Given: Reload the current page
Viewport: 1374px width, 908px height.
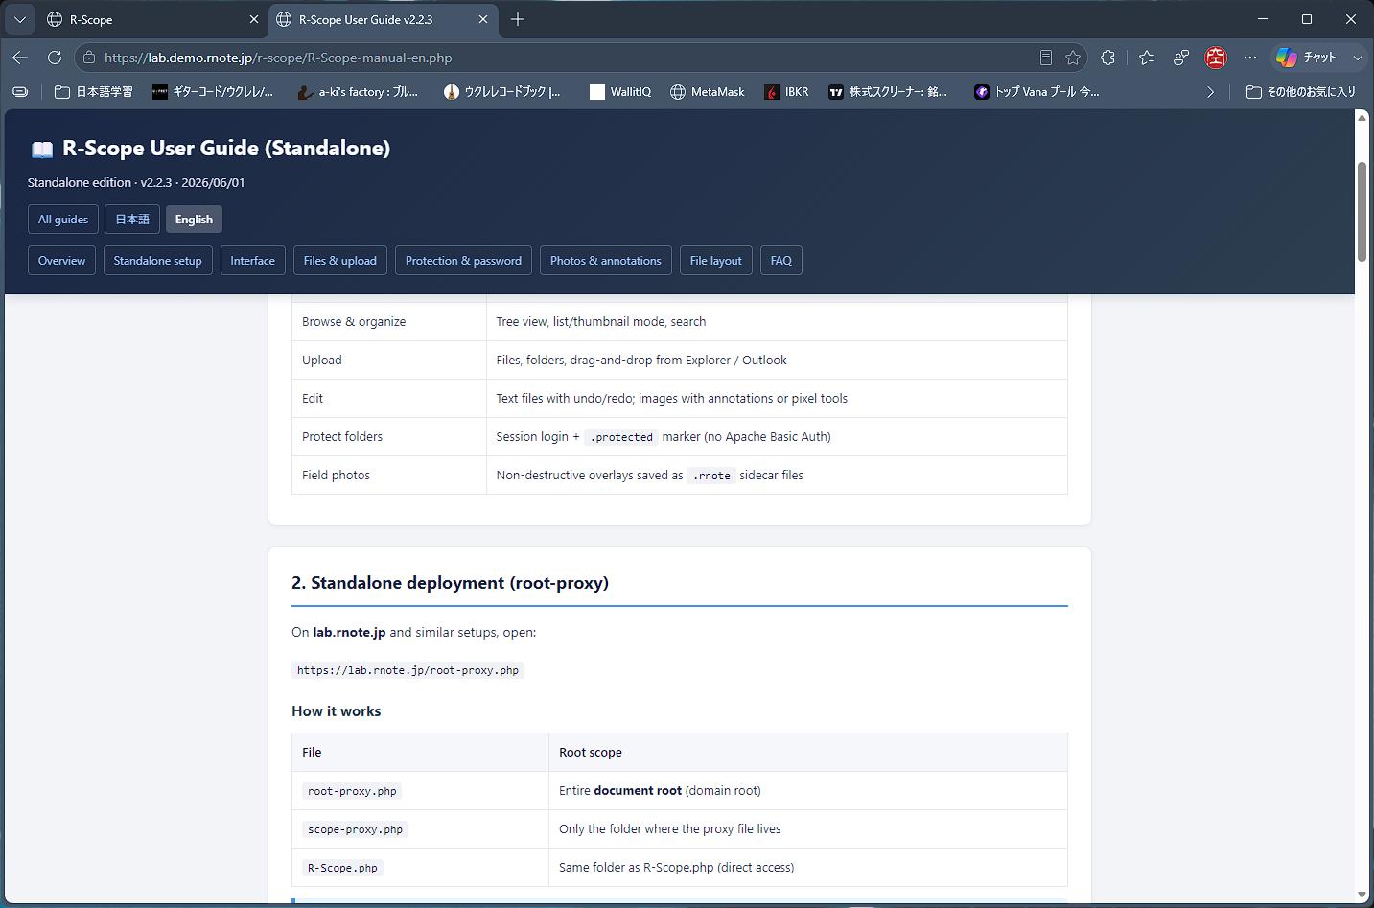Looking at the screenshot, I should coord(55,58).
